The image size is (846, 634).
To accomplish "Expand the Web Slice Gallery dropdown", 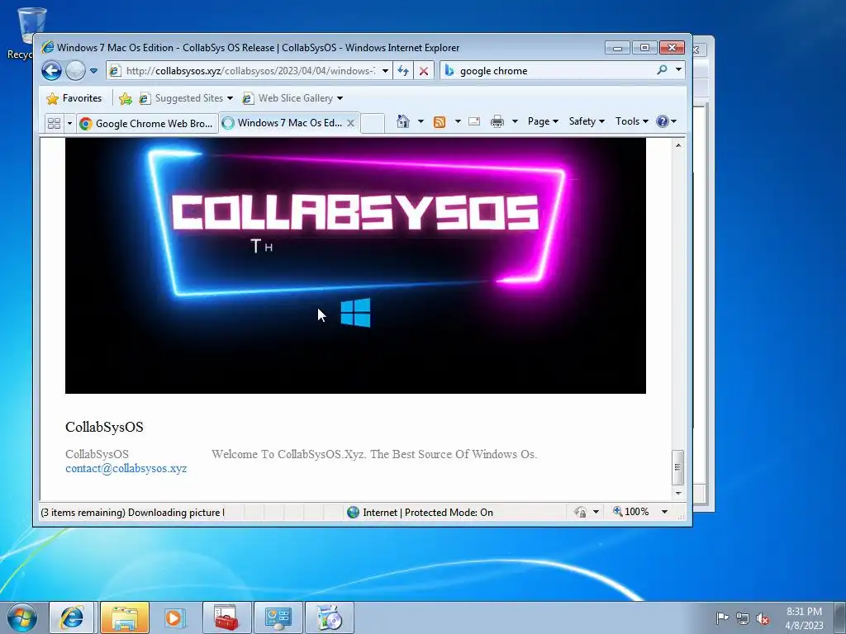I will tap(340, 98).
